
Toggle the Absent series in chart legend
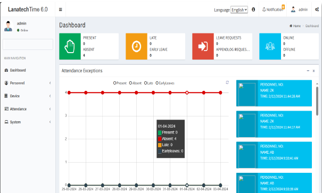click(135, 83)
